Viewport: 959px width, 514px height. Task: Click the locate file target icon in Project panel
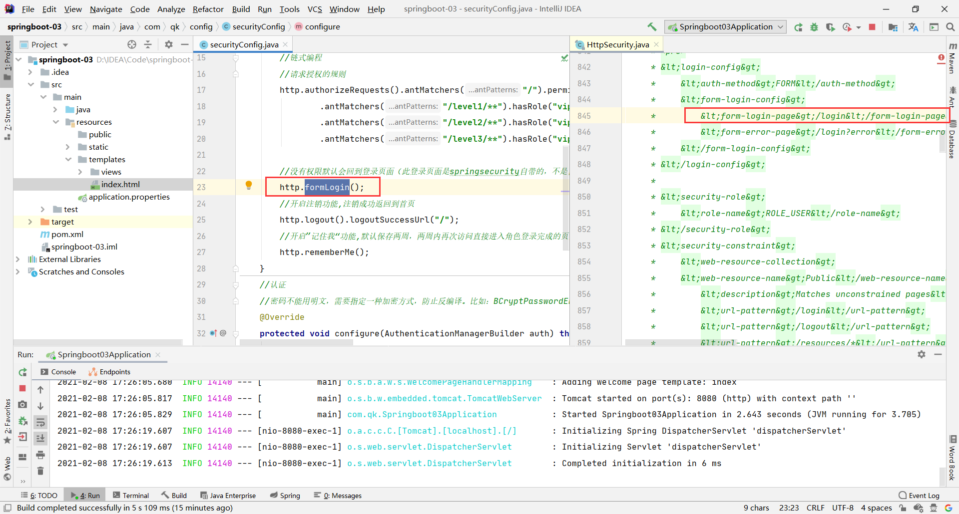(132, 44)
